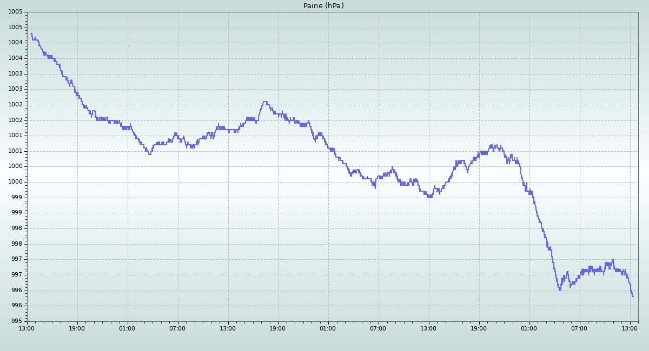649x351 pixels.
Task: Click the "Paine (hPa)" chart title
Action: coord(323,6)
